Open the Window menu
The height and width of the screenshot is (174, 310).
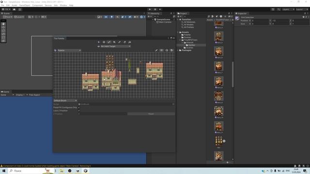pyautogui.click(x=63, y=5)
